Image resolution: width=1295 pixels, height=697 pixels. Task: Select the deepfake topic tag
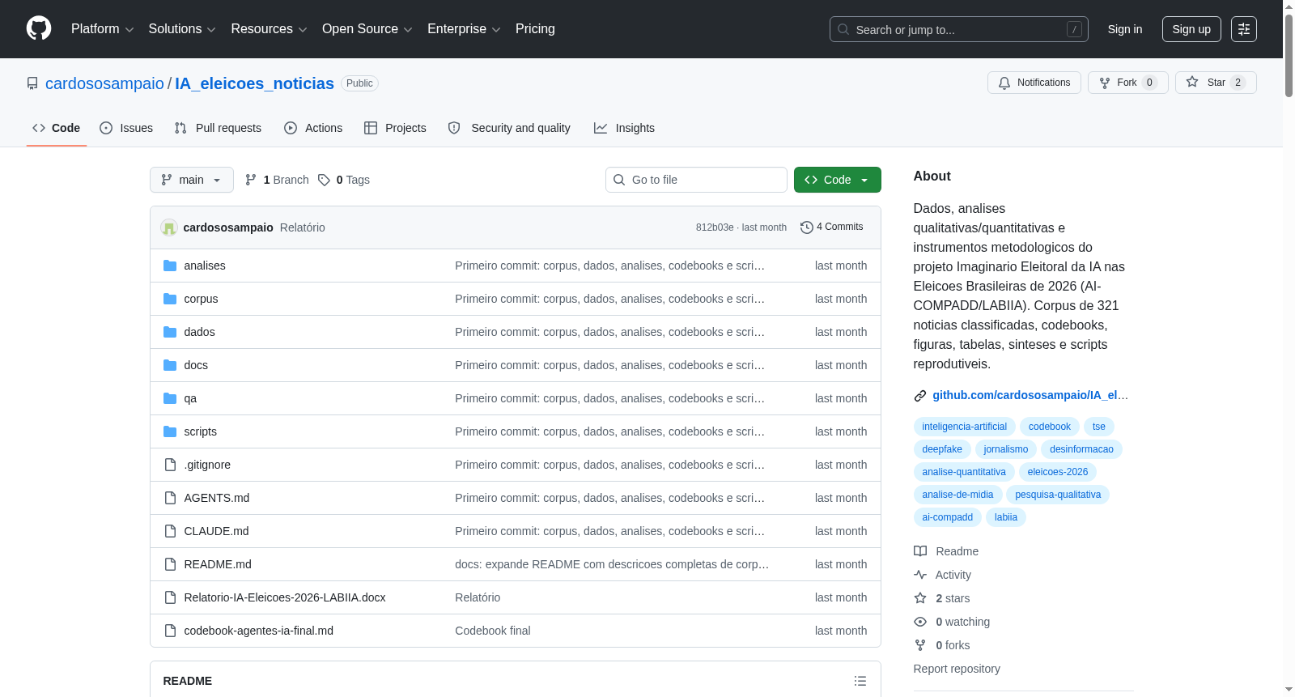point(942,449)
